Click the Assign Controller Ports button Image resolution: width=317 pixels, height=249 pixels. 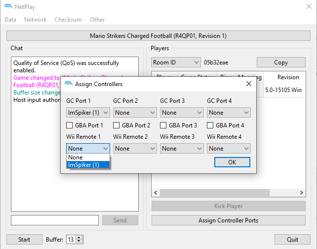tap(229, 220)
